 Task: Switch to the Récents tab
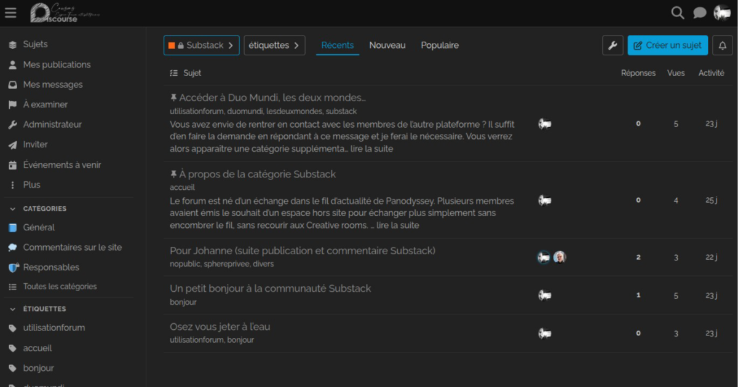coord(338,45)
